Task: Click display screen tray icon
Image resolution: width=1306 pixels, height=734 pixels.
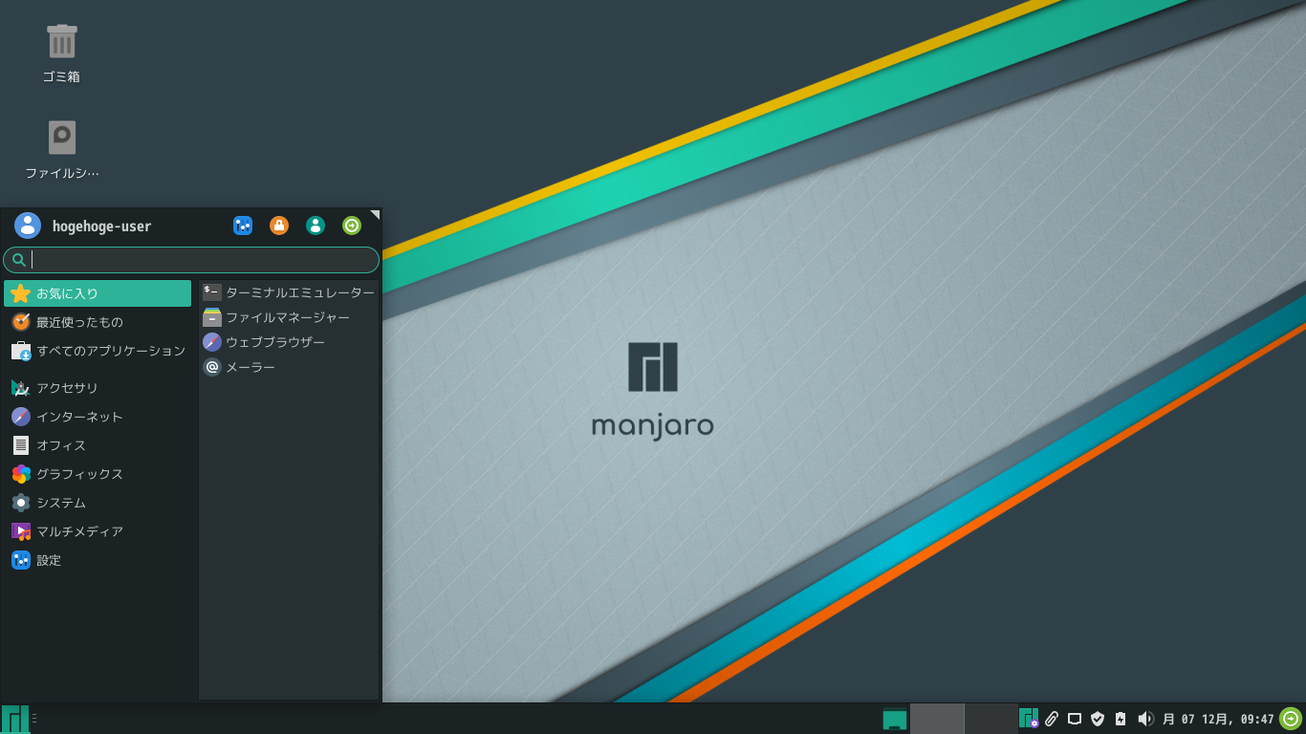Action: [1075, 719]
